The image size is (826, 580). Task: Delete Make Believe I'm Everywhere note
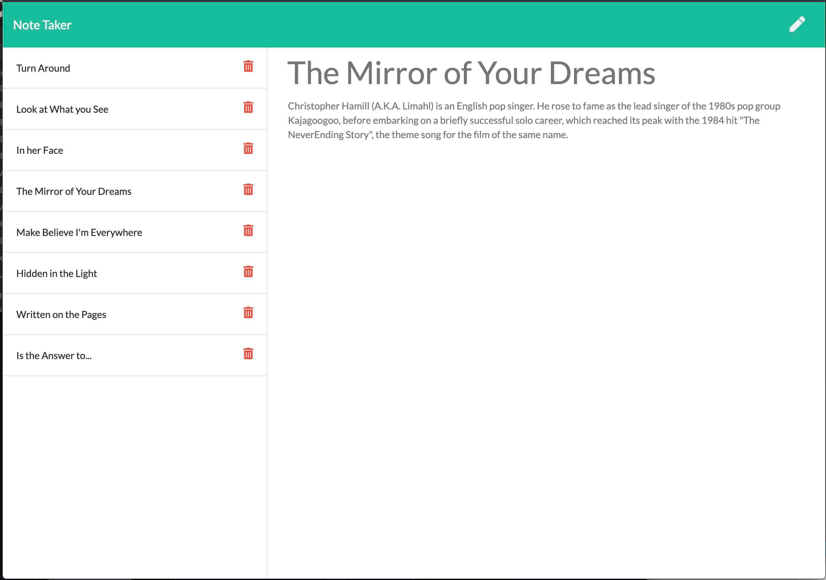point(248,230)
